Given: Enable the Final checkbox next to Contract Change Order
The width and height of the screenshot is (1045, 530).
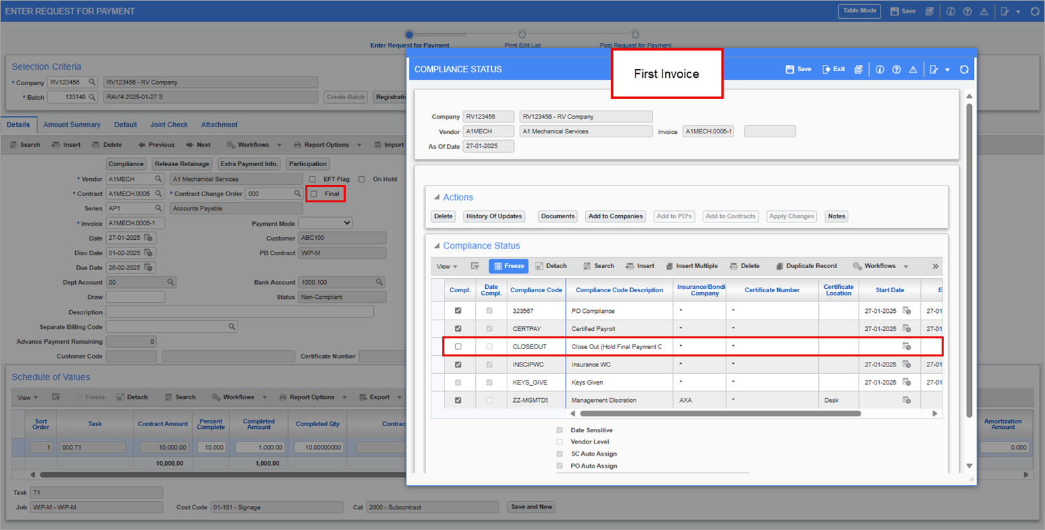Looking at the screenshot, I should 313,194.
